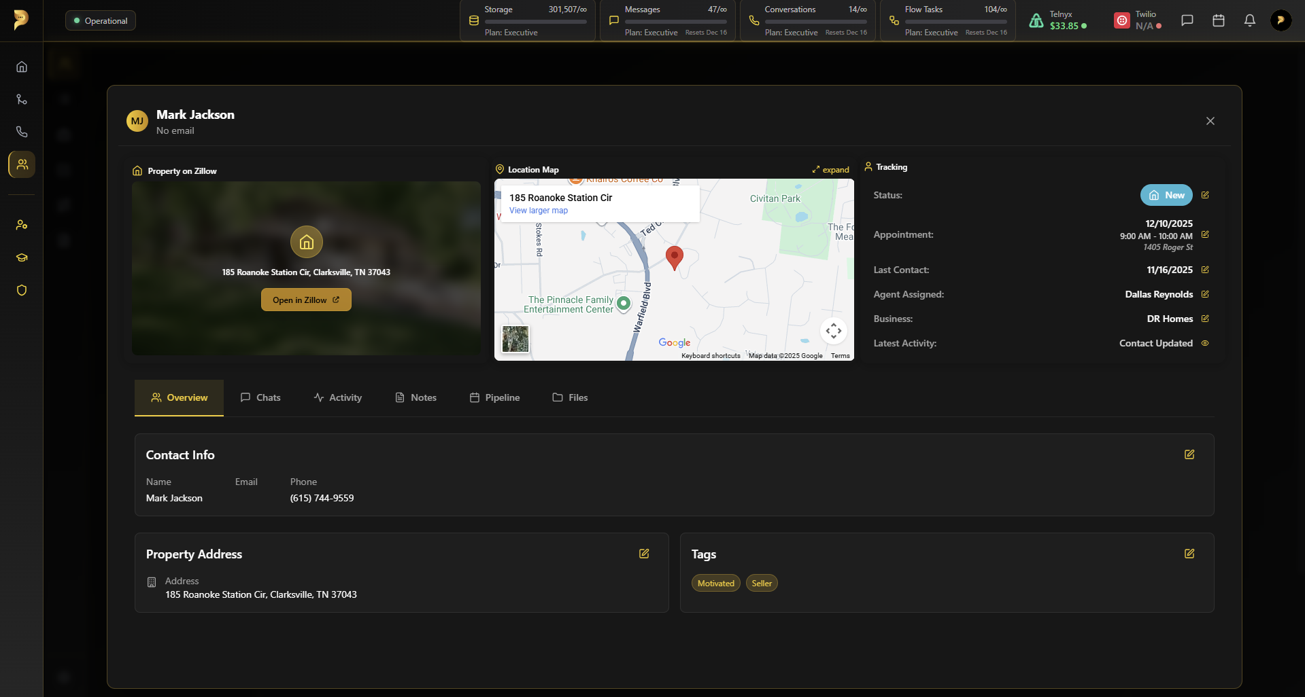Screen dimensions: 1305x697
Task: Switch to the Overview tab
Action: tap(179, 397)
